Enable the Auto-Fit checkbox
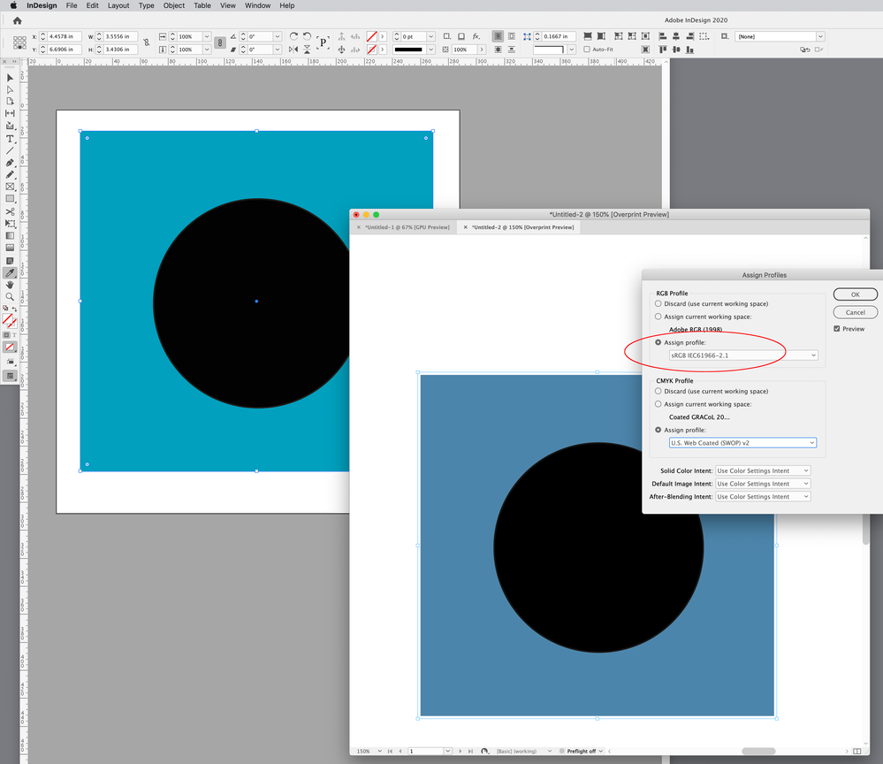 click(x=587, y=50)
